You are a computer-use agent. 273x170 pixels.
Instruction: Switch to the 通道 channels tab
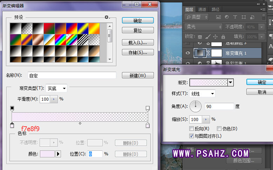click(x=202, y=9)
